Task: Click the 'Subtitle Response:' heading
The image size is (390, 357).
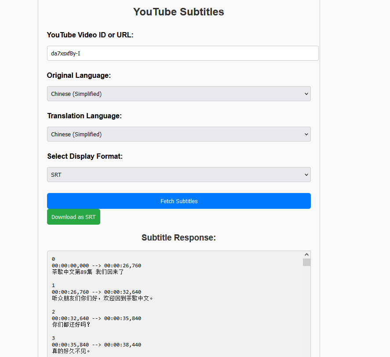Action: (x=179, y=237)
